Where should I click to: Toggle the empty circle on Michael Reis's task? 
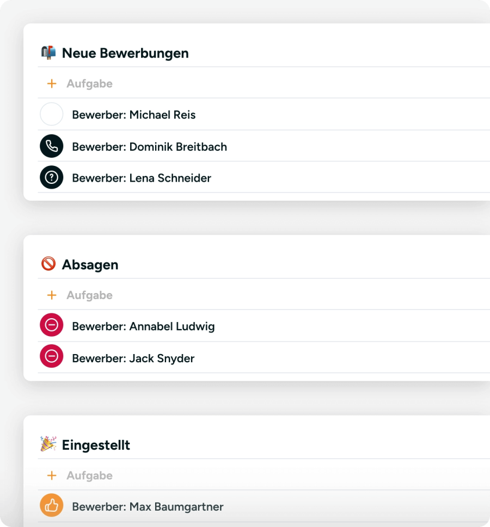click(51, 114)
